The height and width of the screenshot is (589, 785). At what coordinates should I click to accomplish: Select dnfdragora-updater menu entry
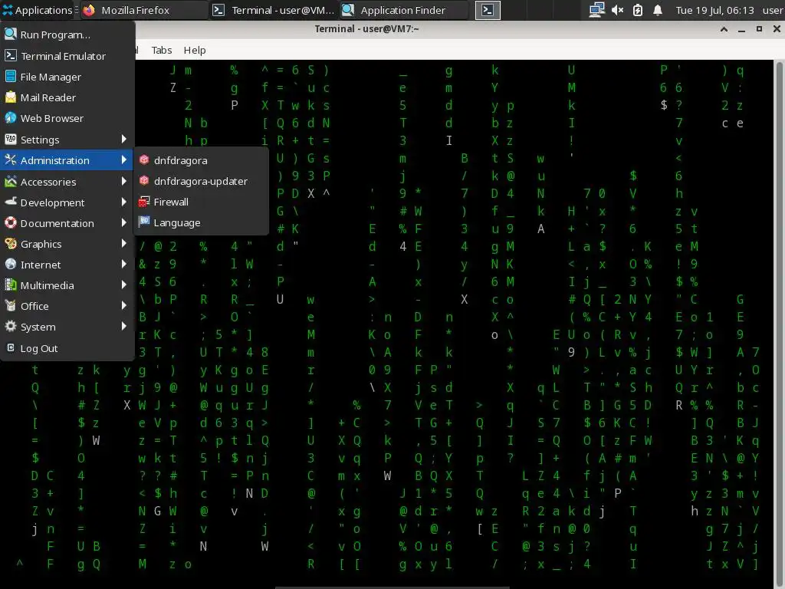click(201, 181)
